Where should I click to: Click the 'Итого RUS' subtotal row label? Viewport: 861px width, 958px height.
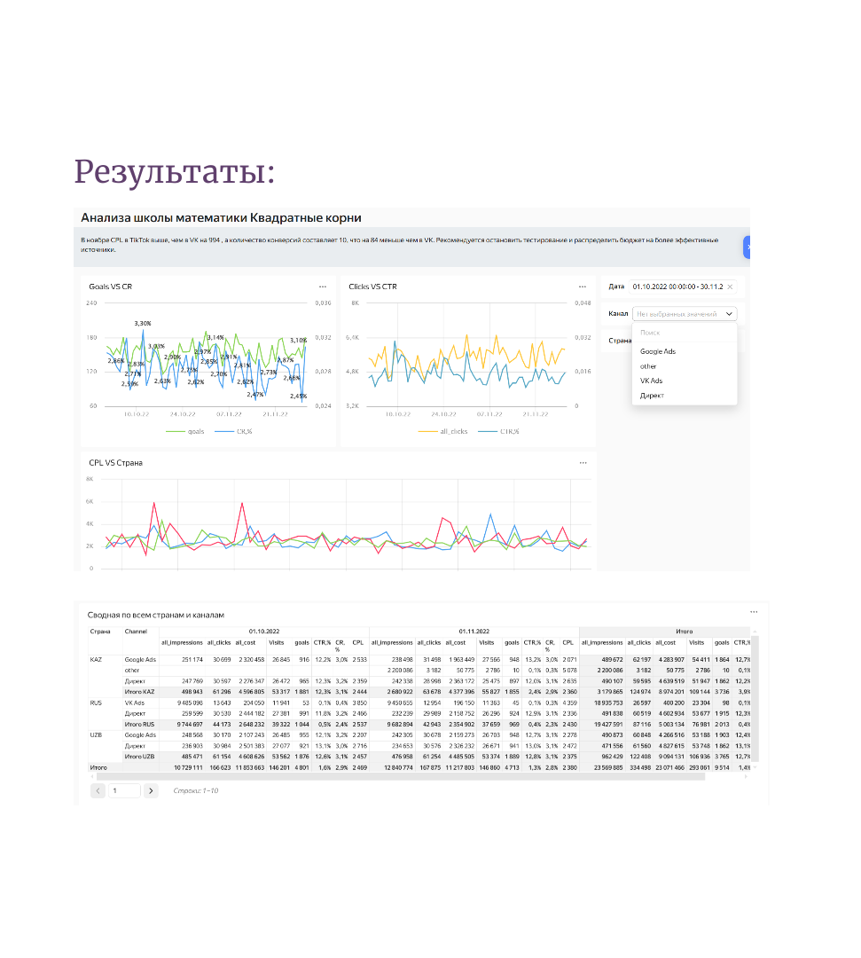tap(139, 725)
